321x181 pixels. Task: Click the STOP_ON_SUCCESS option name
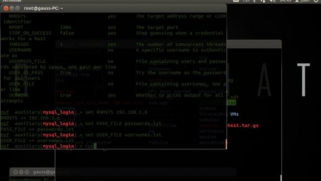(30, 33)
